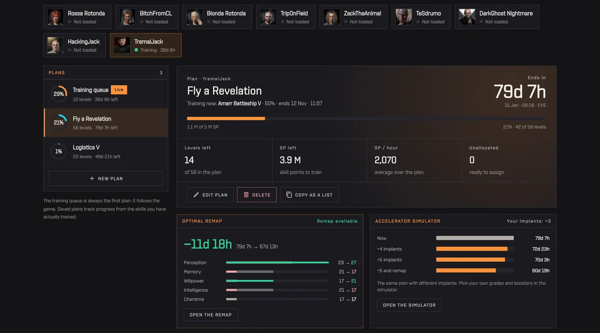Select the TremalJack character portrait
This screenshot has width=600, height=333.
[x=122, y=45]
